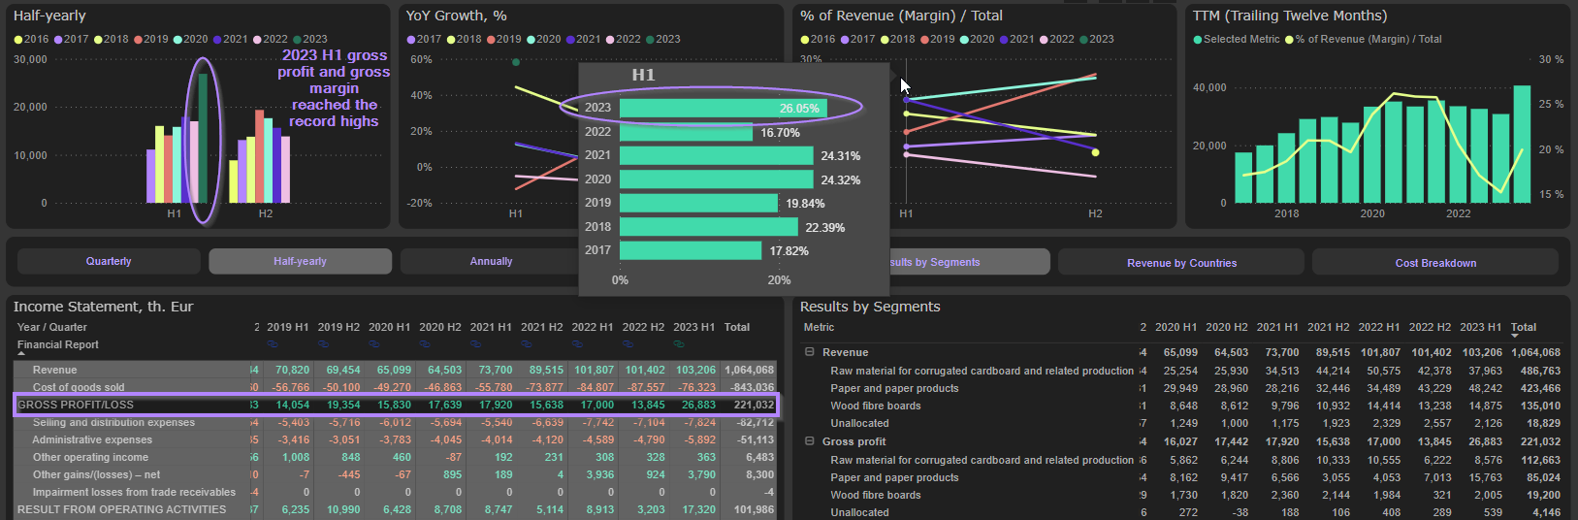Screen dimensions: 1578x520
Task: Toggle Selected Metric legend in TTM chart
Action: [1236, 40]
